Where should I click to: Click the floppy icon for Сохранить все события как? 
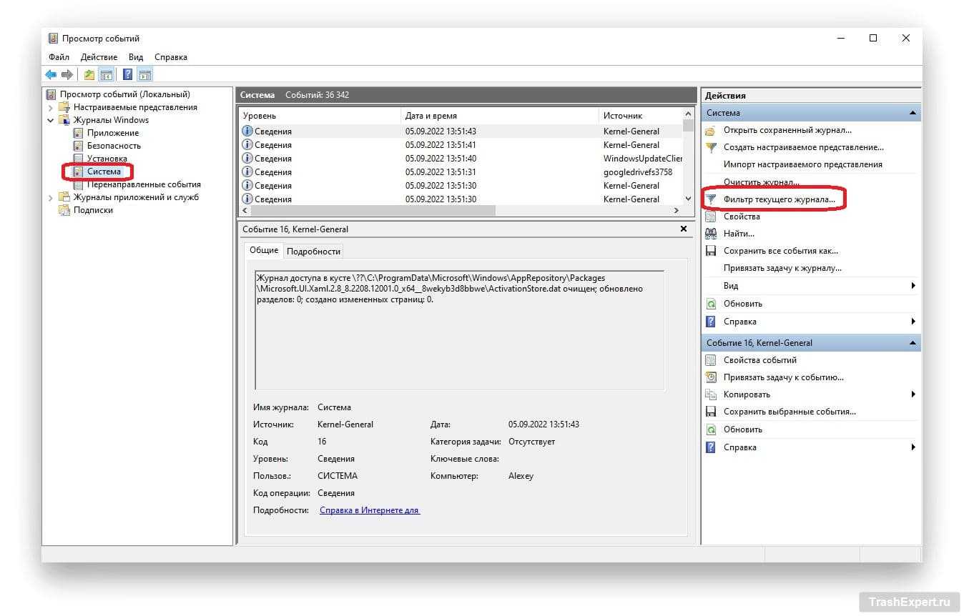[x=711, y=251]
